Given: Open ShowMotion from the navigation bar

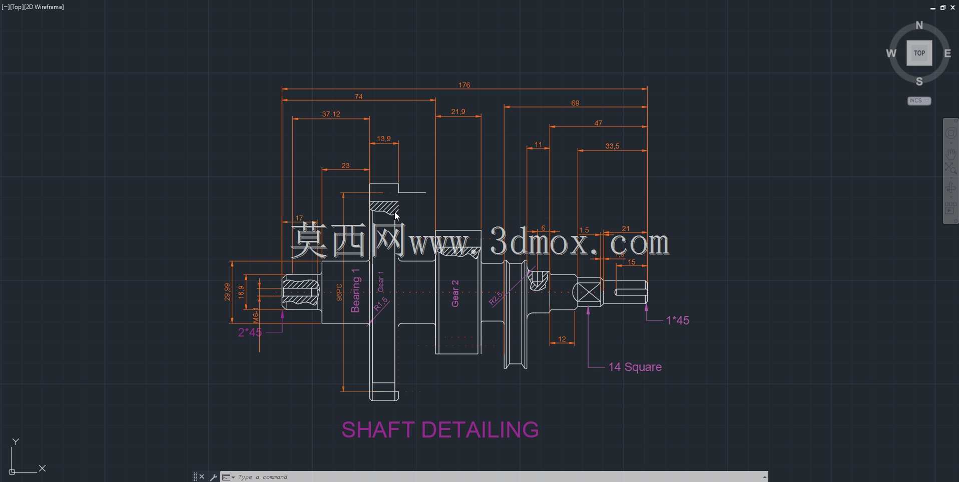Looking at the screenshot, I should tap(950, 209).
